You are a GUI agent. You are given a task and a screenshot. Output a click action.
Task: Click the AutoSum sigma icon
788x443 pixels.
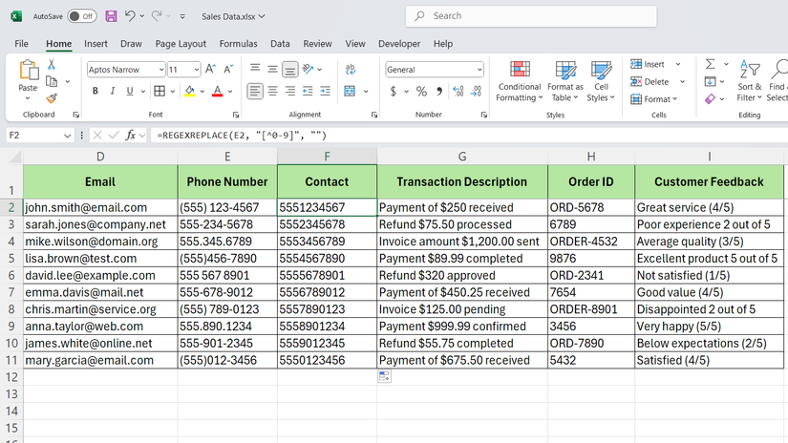click(710, 64)
